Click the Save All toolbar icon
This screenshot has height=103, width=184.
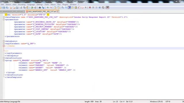point(7,8)
